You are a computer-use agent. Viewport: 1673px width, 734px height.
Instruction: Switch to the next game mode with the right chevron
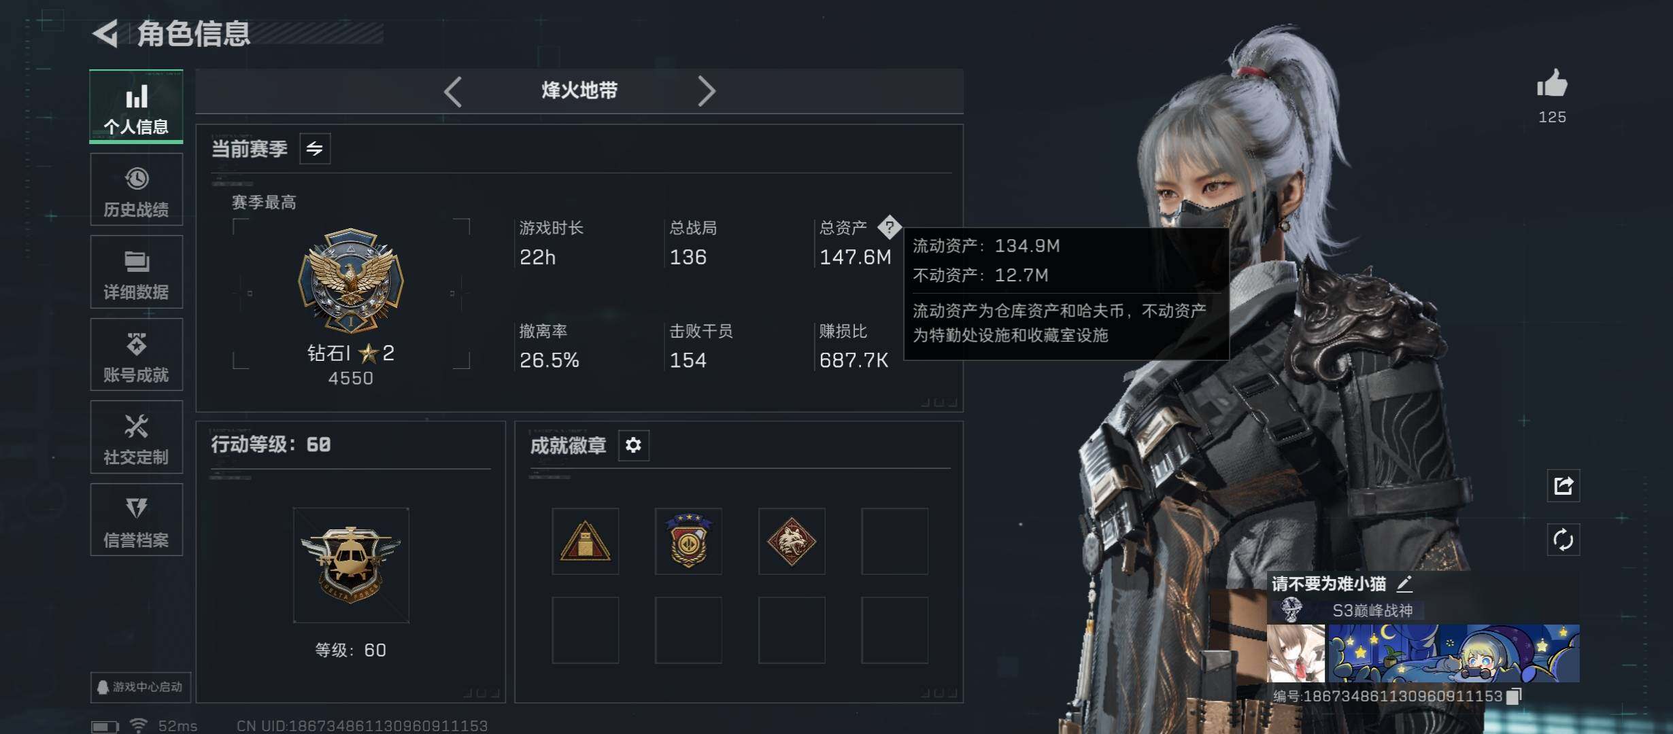pos(707,91)
